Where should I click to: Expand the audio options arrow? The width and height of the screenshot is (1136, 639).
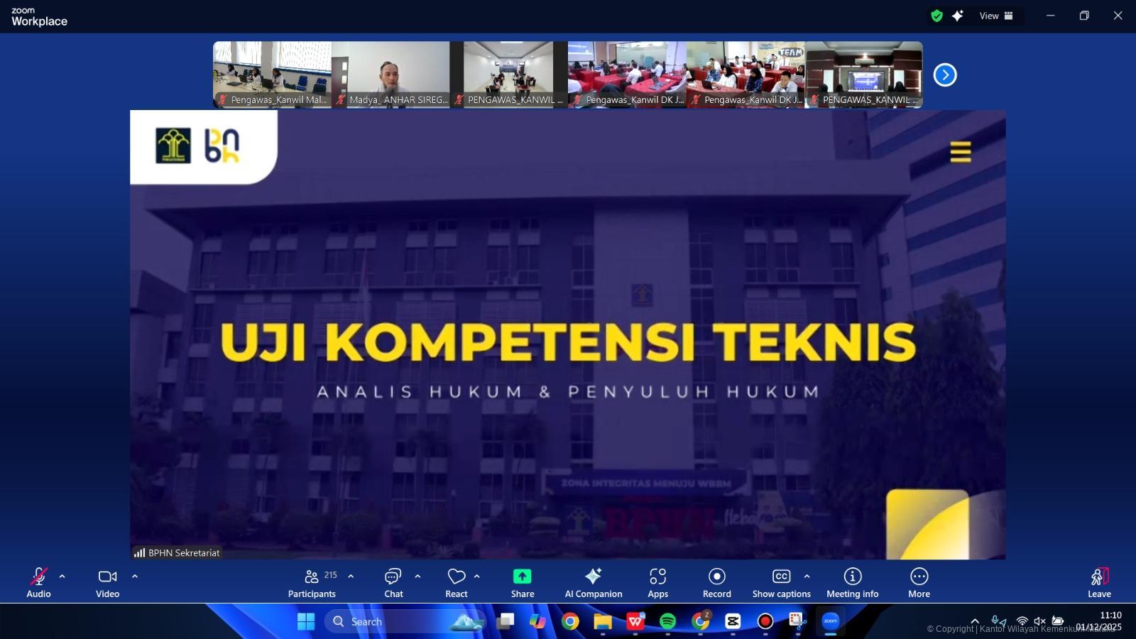(x=62, y=577)
